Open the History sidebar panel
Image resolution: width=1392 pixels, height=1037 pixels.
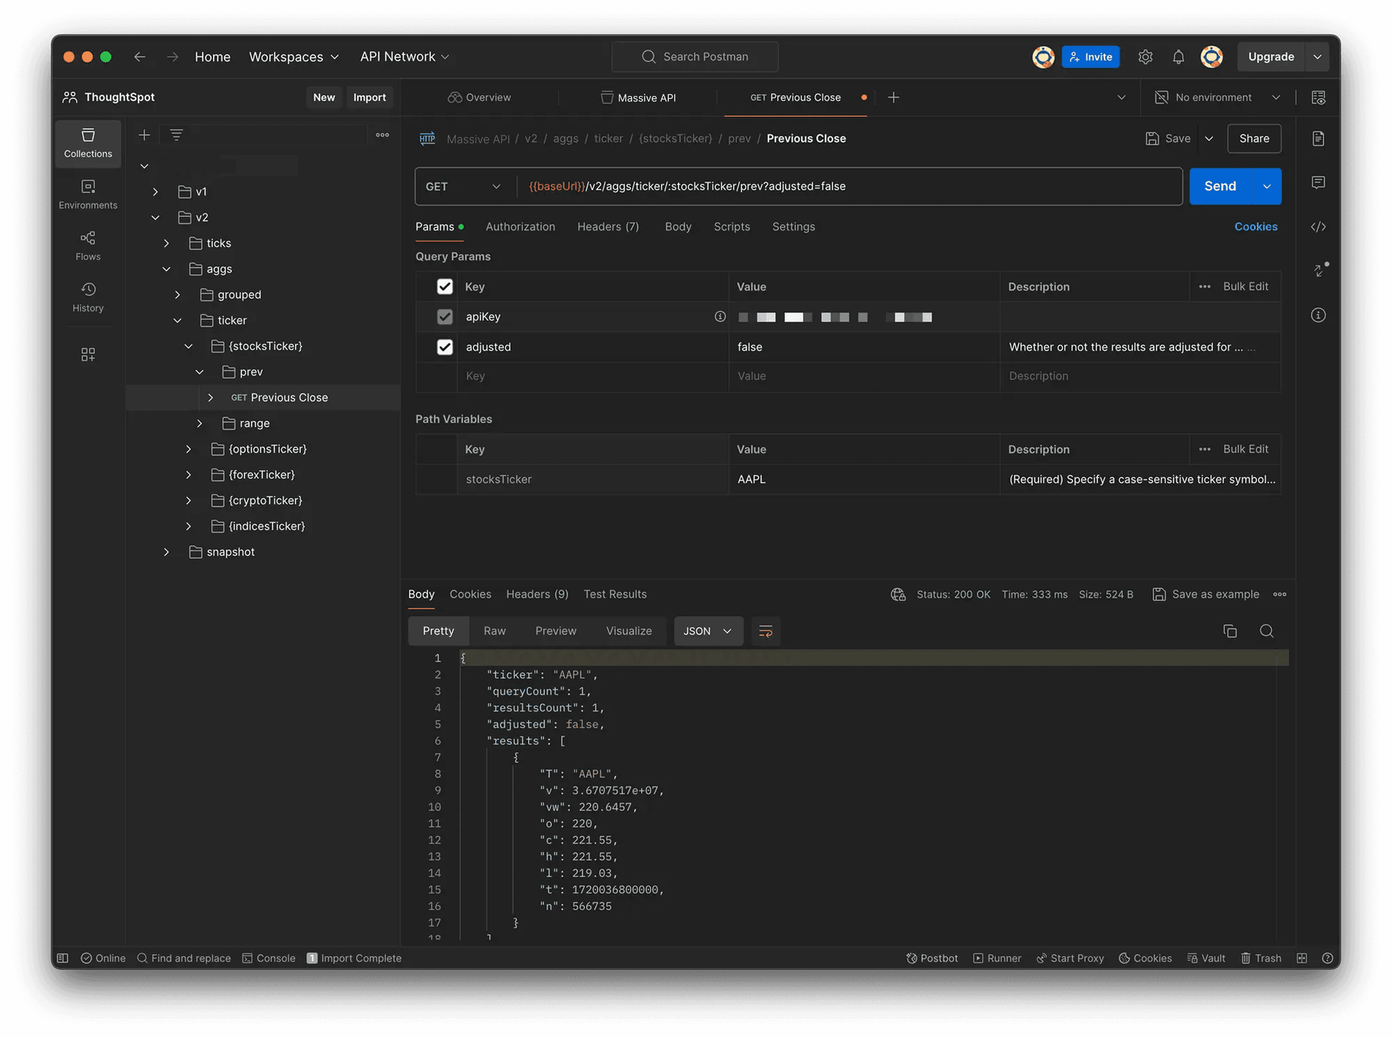(88, 297)
